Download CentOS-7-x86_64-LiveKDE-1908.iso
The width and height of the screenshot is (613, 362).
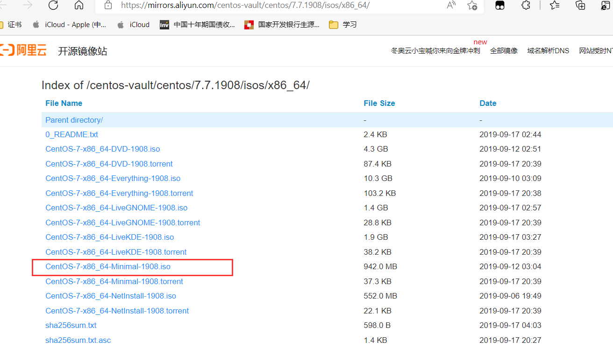tap(109, 237)
